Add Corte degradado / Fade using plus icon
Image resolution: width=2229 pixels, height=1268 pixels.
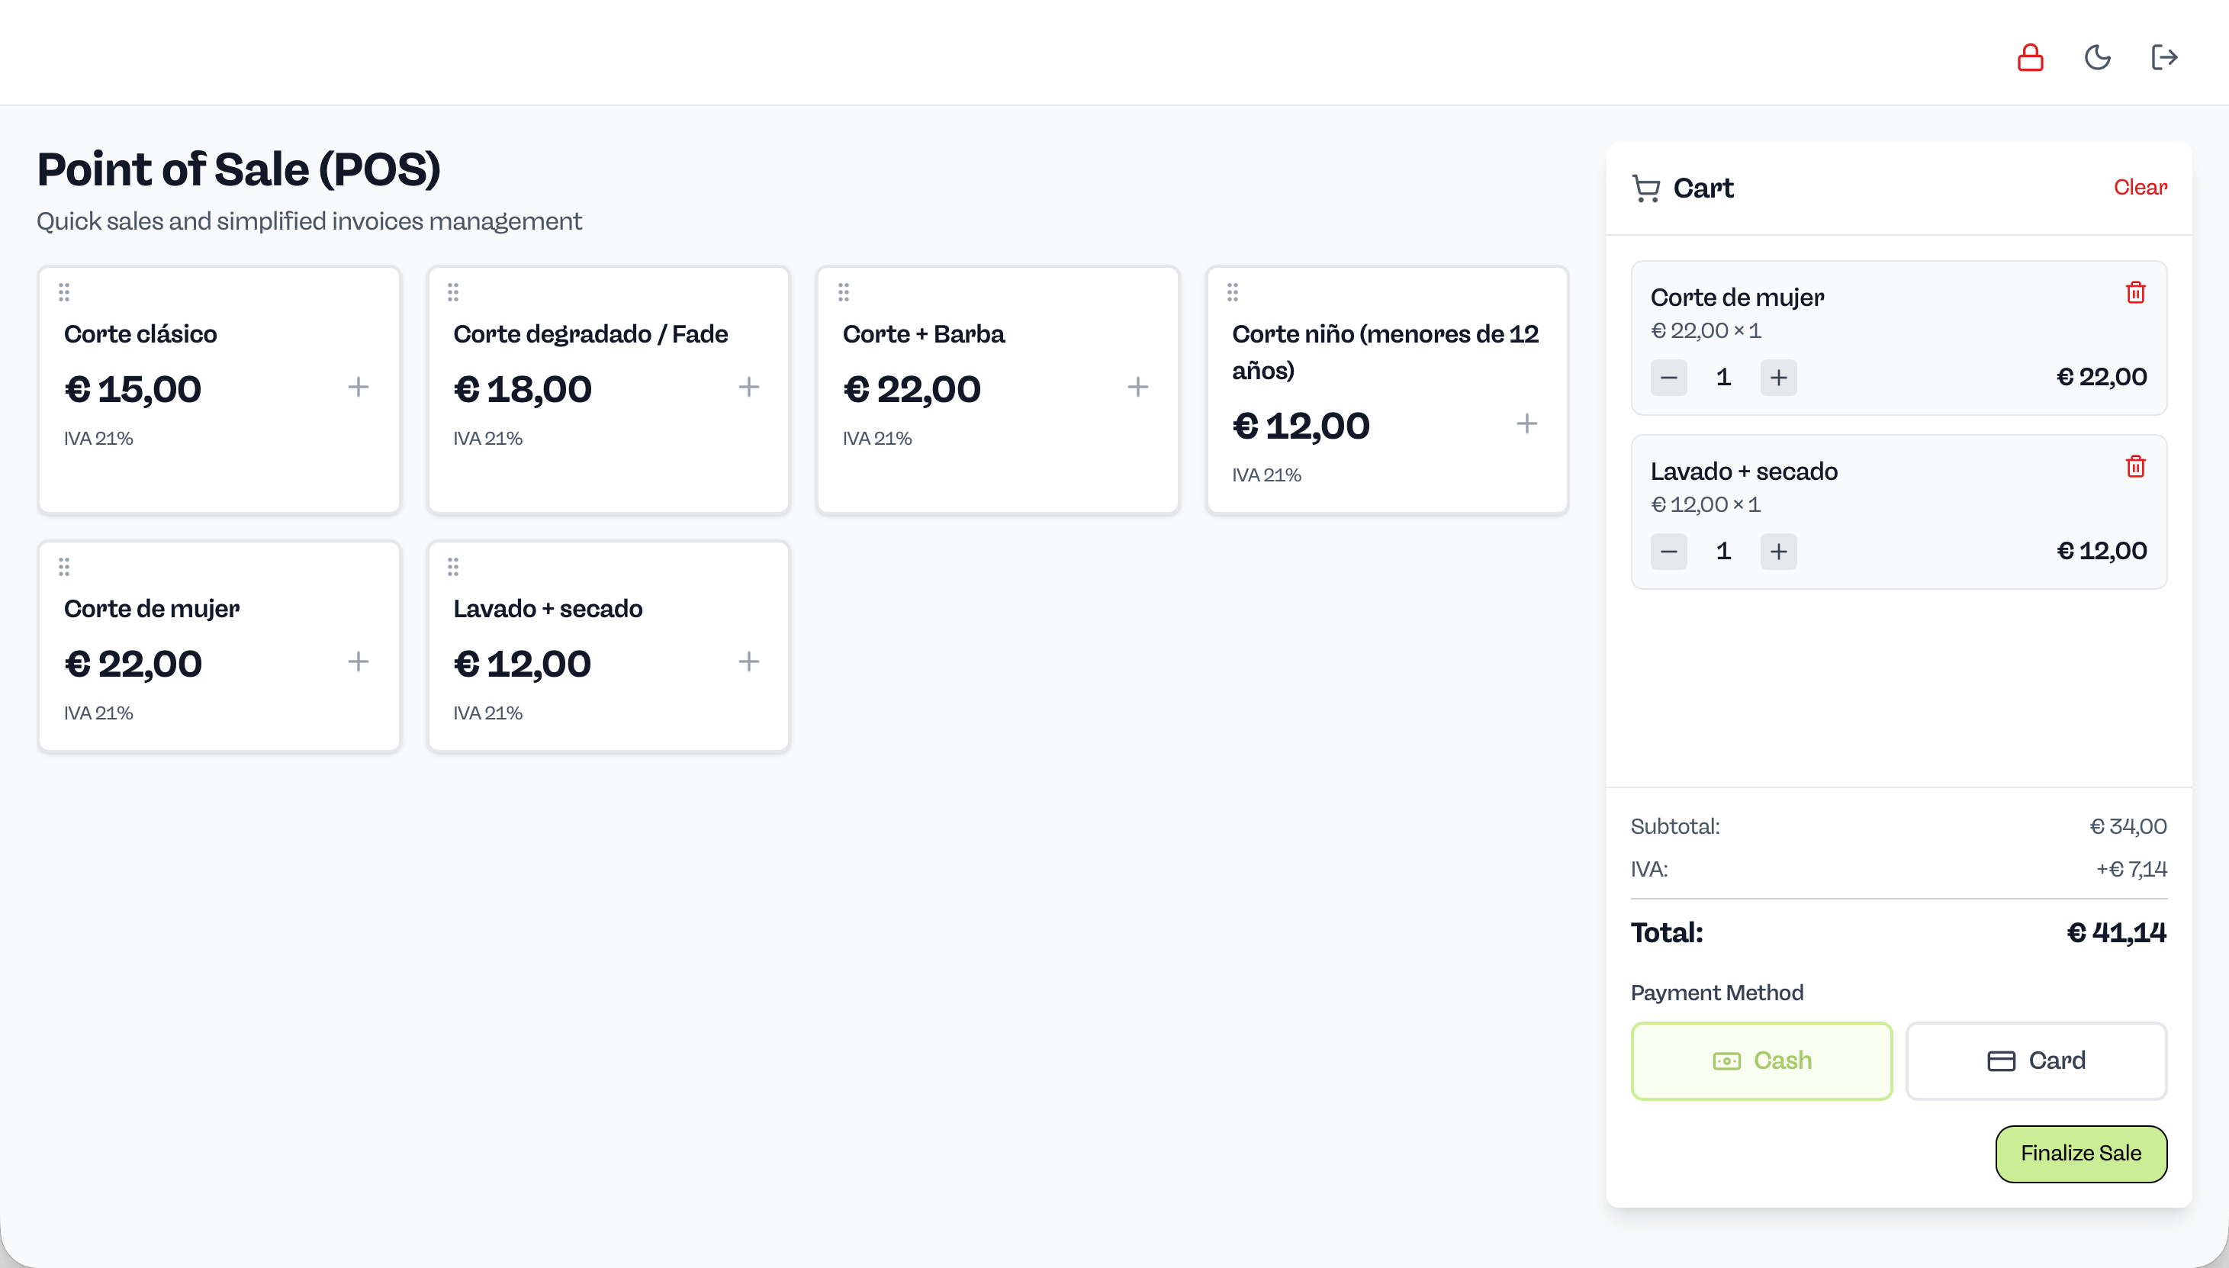(748, 387)
